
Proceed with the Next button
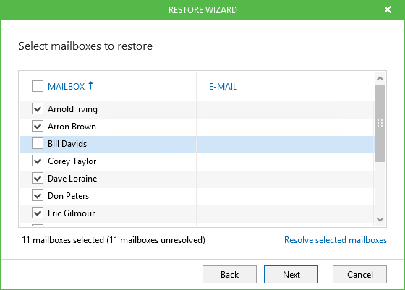coord(291,274)
